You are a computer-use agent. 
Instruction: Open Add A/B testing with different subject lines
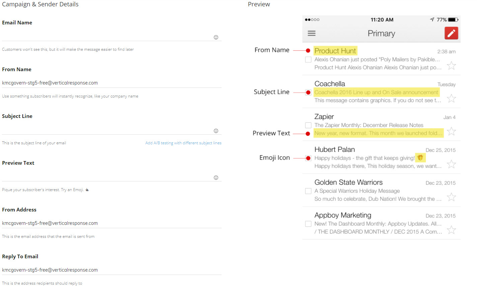pos(183,143)
